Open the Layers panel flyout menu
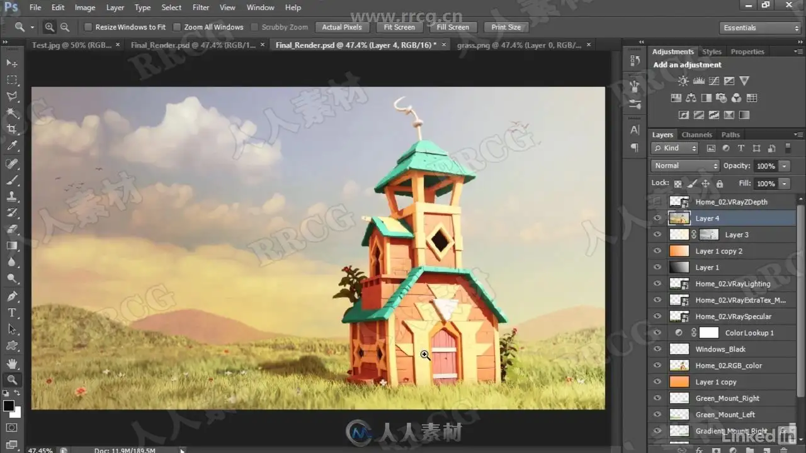 coord(798,134)
